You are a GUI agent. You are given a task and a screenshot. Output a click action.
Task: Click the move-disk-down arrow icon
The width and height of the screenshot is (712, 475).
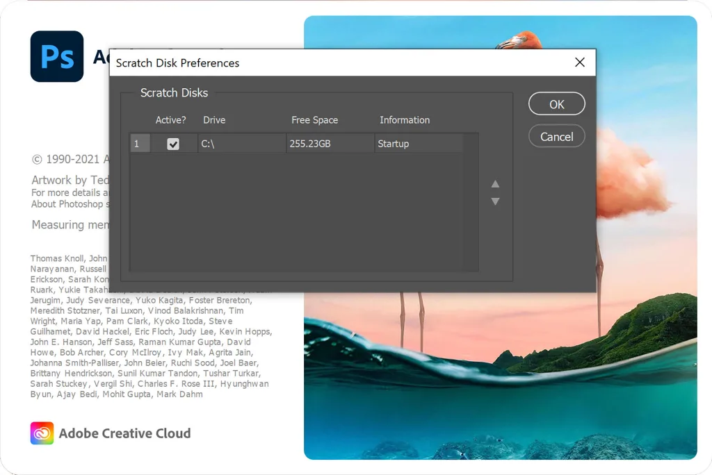pos(494,201)
